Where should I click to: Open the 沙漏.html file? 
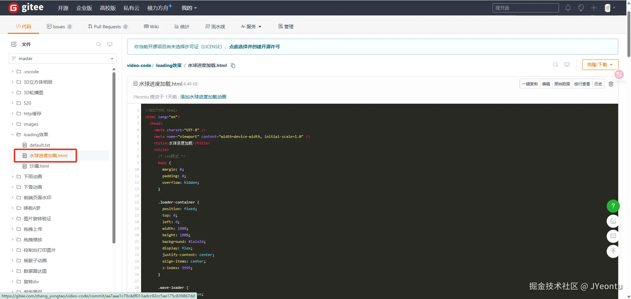pos(39,166)
